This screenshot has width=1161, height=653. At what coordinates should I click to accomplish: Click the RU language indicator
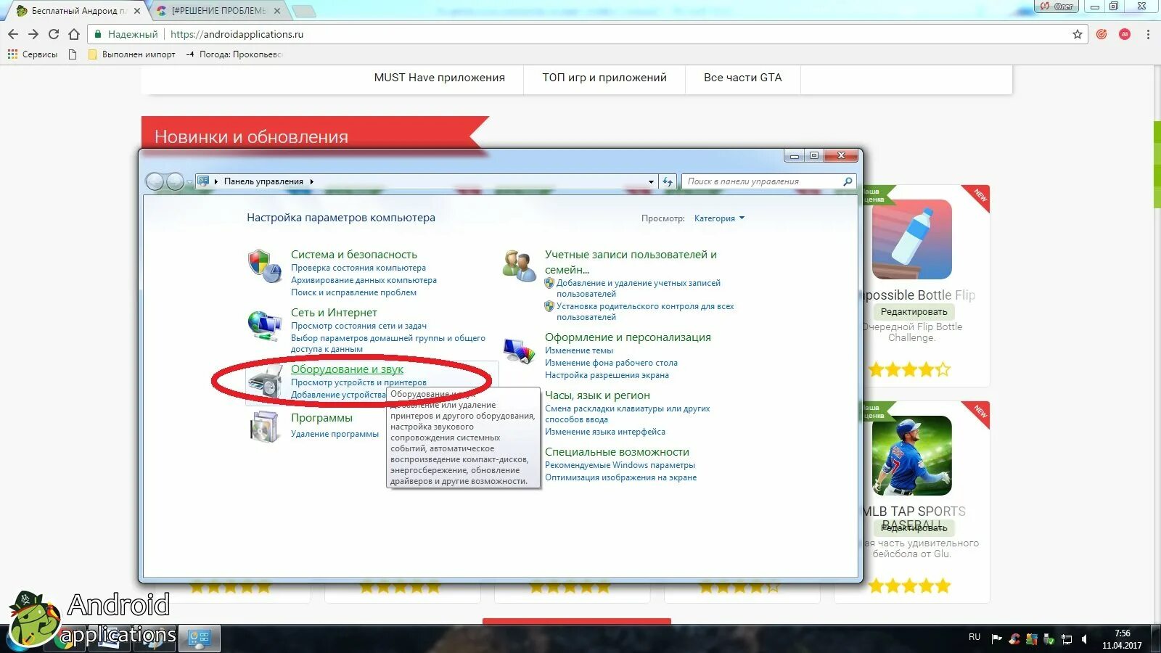(x=975, y=637)
